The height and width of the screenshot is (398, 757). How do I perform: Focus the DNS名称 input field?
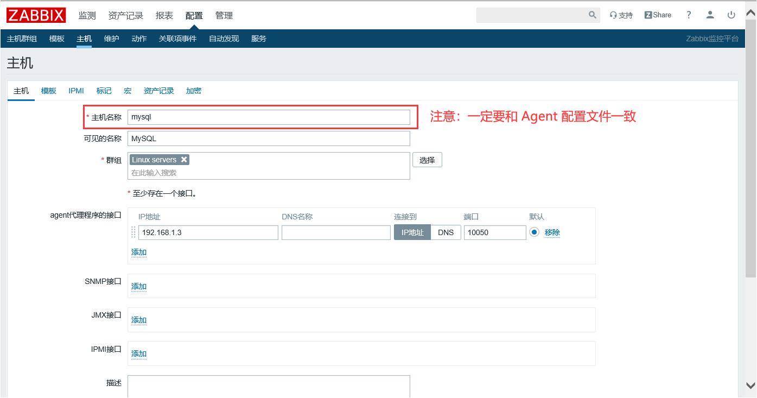336,232
